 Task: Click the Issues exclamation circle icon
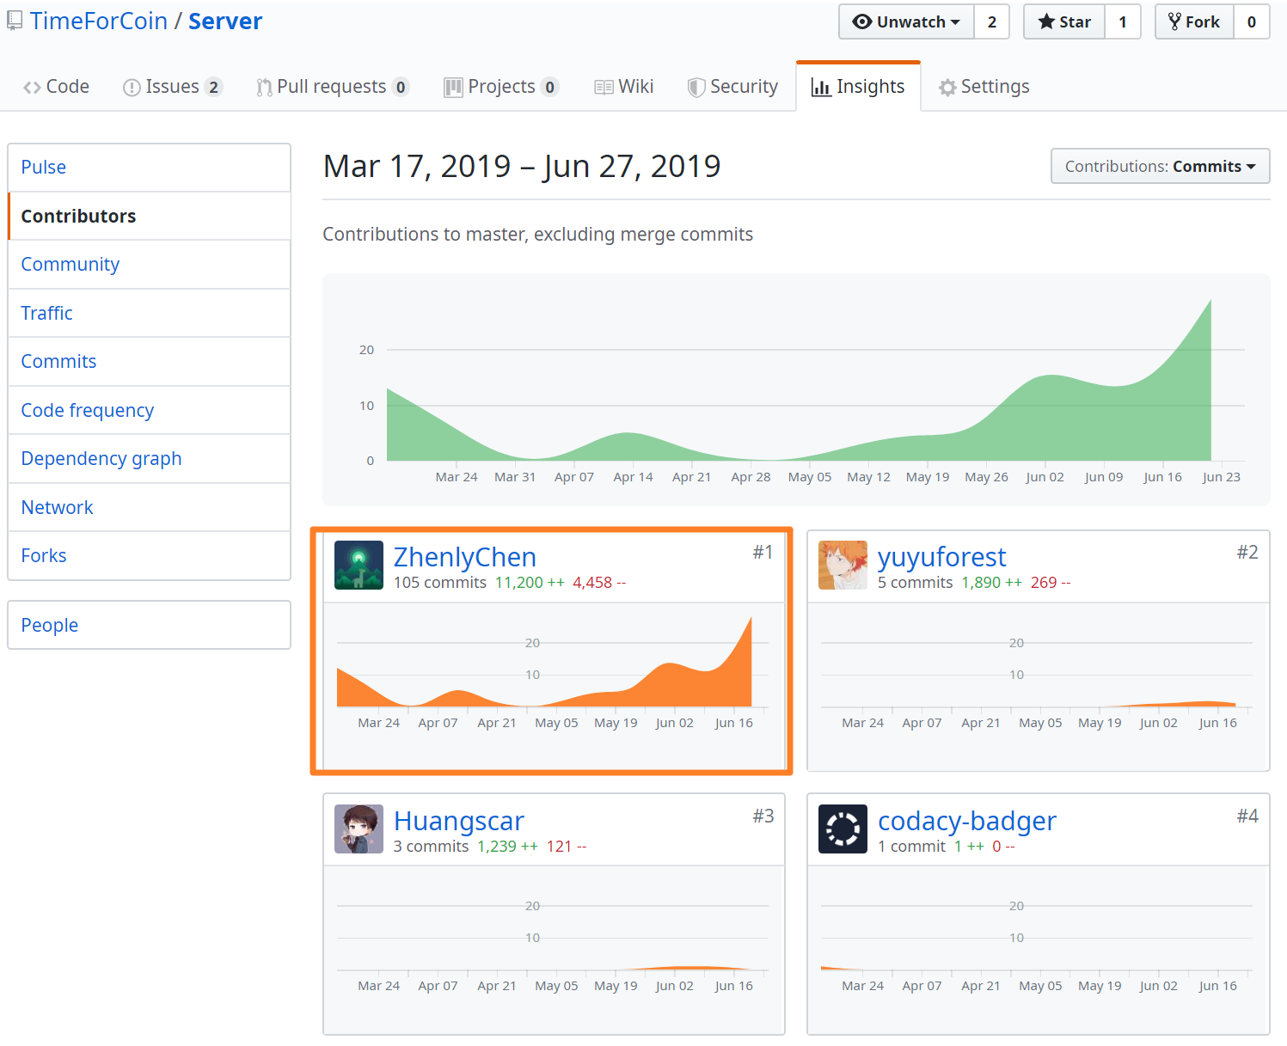[132, 88]
